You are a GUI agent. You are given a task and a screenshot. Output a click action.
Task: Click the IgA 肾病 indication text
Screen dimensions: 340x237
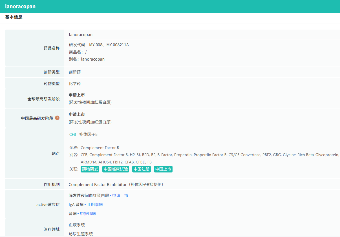tap(76, 205)
